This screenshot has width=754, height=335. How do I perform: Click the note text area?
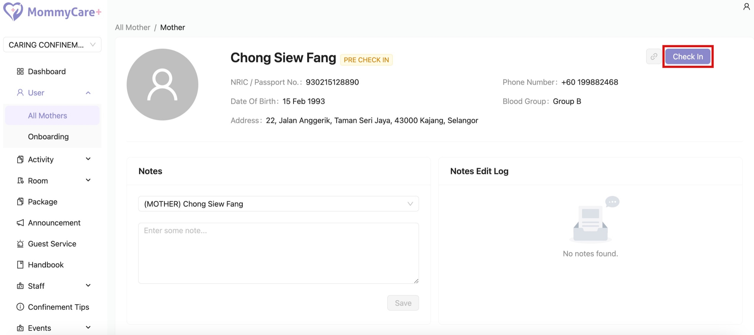pyautogui.click(x=278, y=253)
